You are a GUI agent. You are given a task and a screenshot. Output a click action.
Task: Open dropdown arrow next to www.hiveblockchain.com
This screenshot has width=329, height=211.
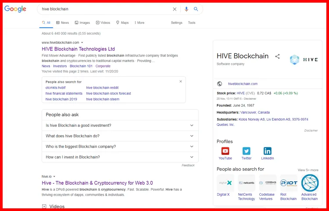point(82,43)
